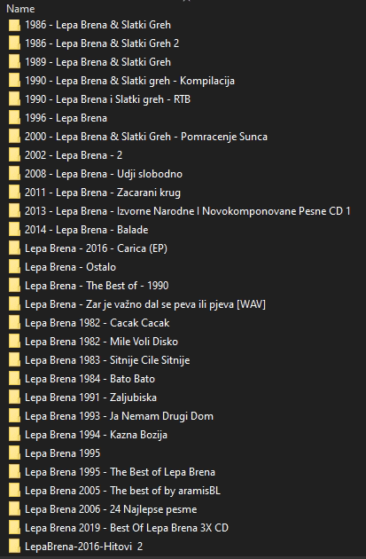Sort by the Name column header

point(20,9)
